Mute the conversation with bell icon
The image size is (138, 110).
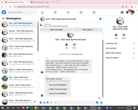point(116,35)
